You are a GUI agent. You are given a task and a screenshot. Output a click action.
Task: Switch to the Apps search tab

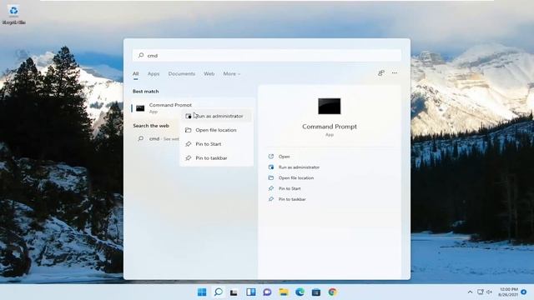tap(154, 74)
